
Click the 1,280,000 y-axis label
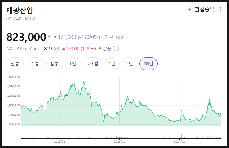tap(13, 96)
